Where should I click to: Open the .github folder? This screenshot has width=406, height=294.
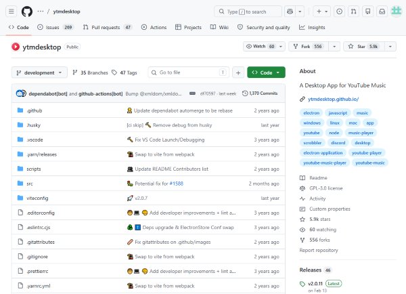pos(35,110)
